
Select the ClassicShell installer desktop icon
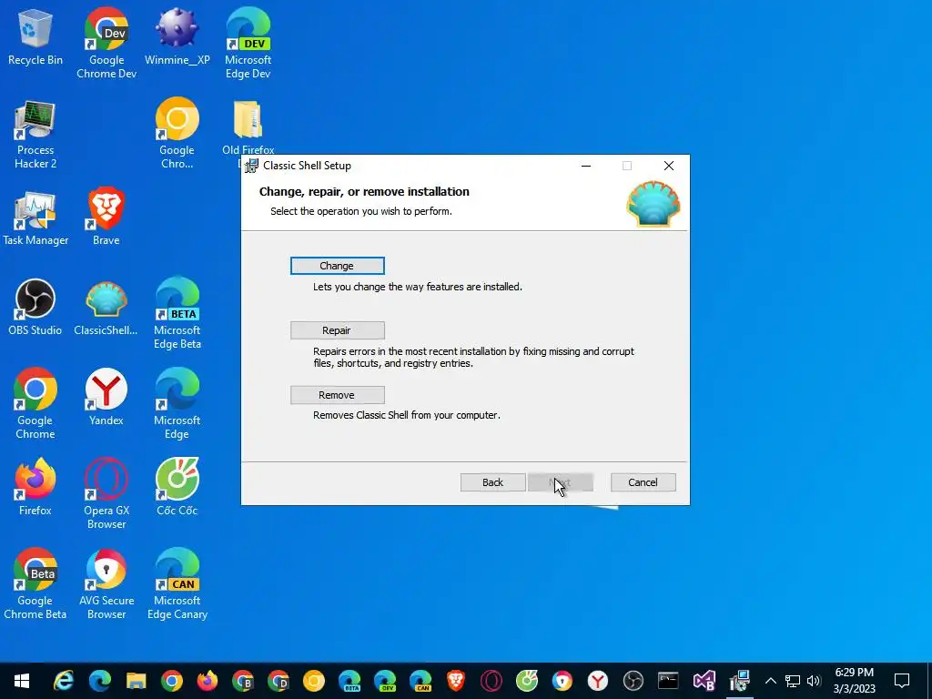106,307
